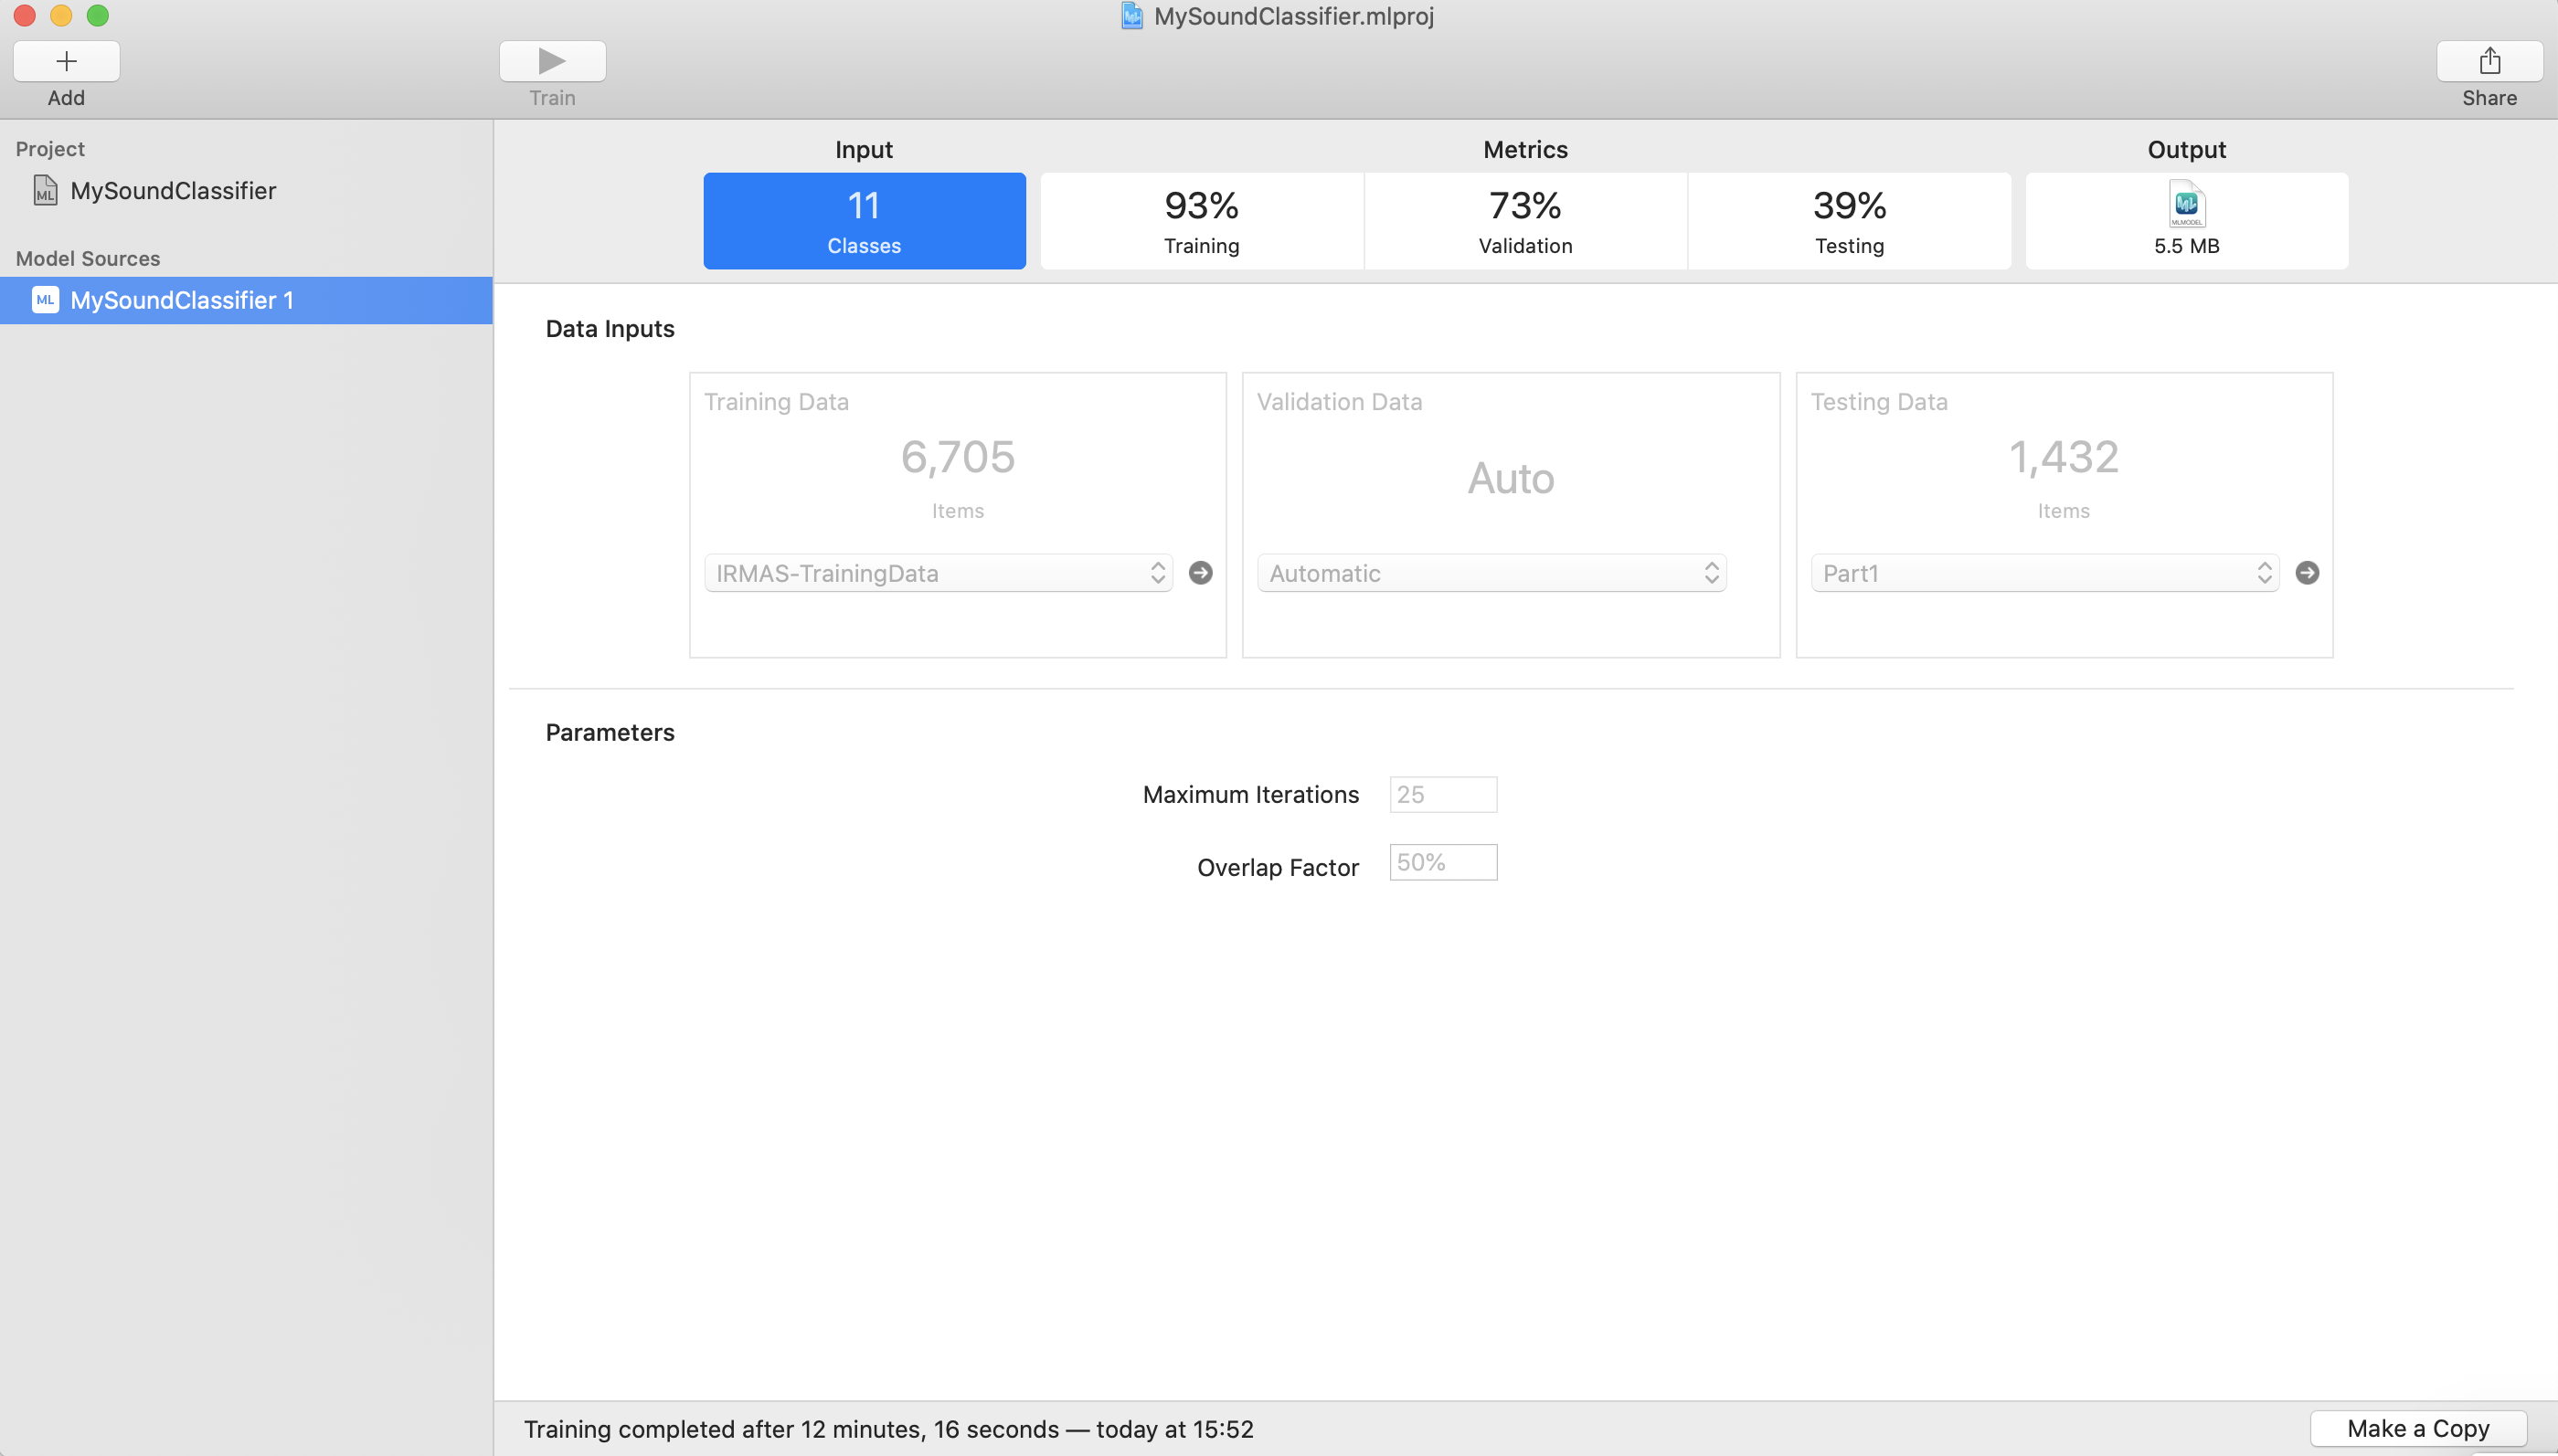Screen dimensions: 2558x1456
Task: Open the Share menu
Action: [x=2489, y=61]
